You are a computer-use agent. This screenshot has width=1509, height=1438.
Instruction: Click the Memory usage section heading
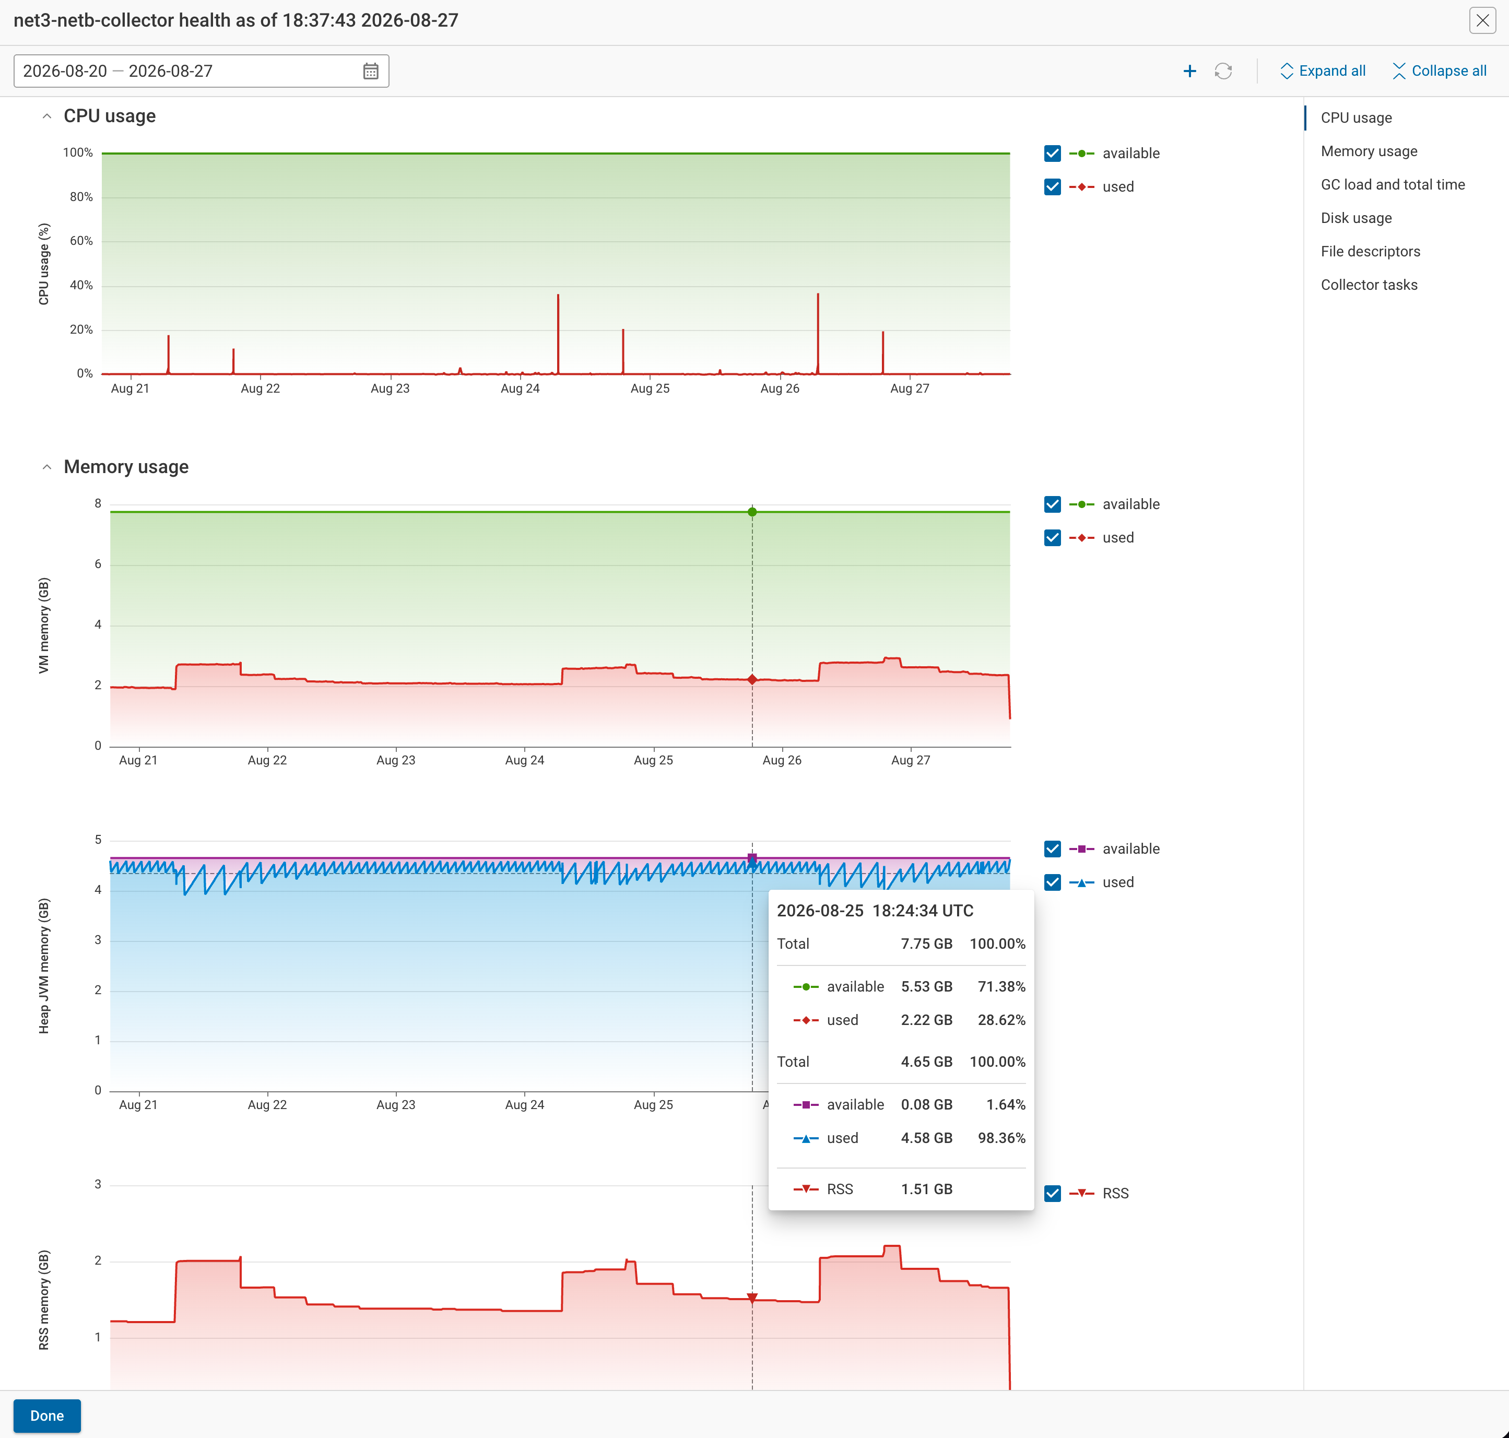pos(126,467)
